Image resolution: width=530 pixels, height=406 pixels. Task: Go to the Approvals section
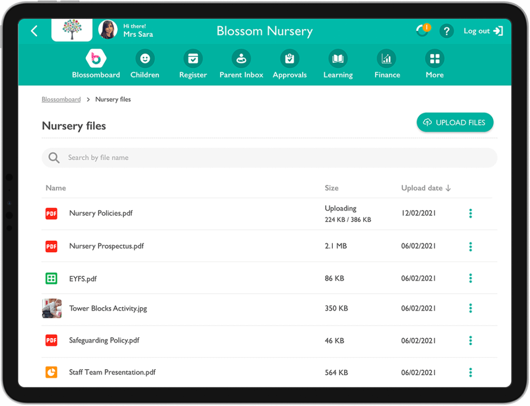pyautogui.click(x=289, y=63)
